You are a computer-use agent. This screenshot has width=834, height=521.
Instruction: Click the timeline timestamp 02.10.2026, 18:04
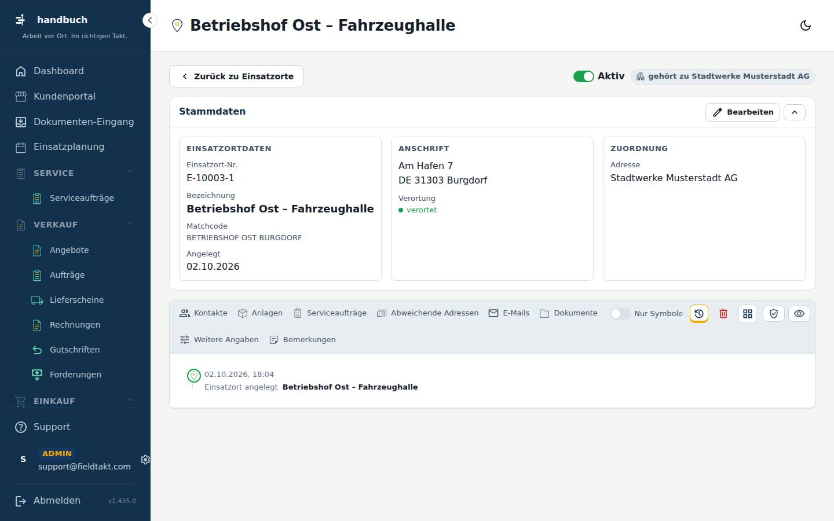click(x=239, y=375)
